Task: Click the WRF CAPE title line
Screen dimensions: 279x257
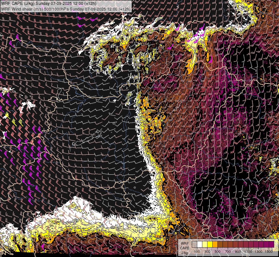Action: tap(49, 3)
